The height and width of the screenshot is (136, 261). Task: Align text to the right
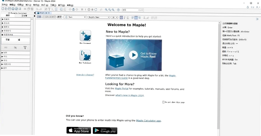pyautogui.click(x=139, y=17)
